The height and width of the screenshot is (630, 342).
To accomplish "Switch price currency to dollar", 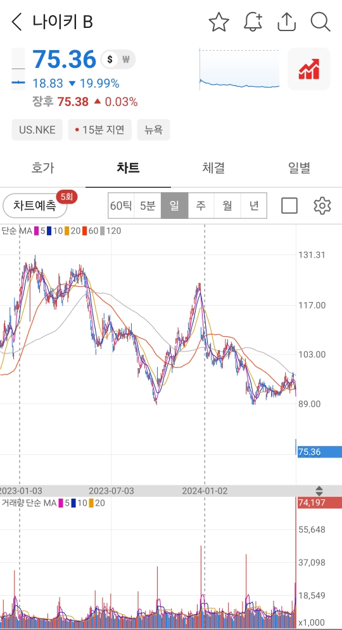I will point(110,60).
